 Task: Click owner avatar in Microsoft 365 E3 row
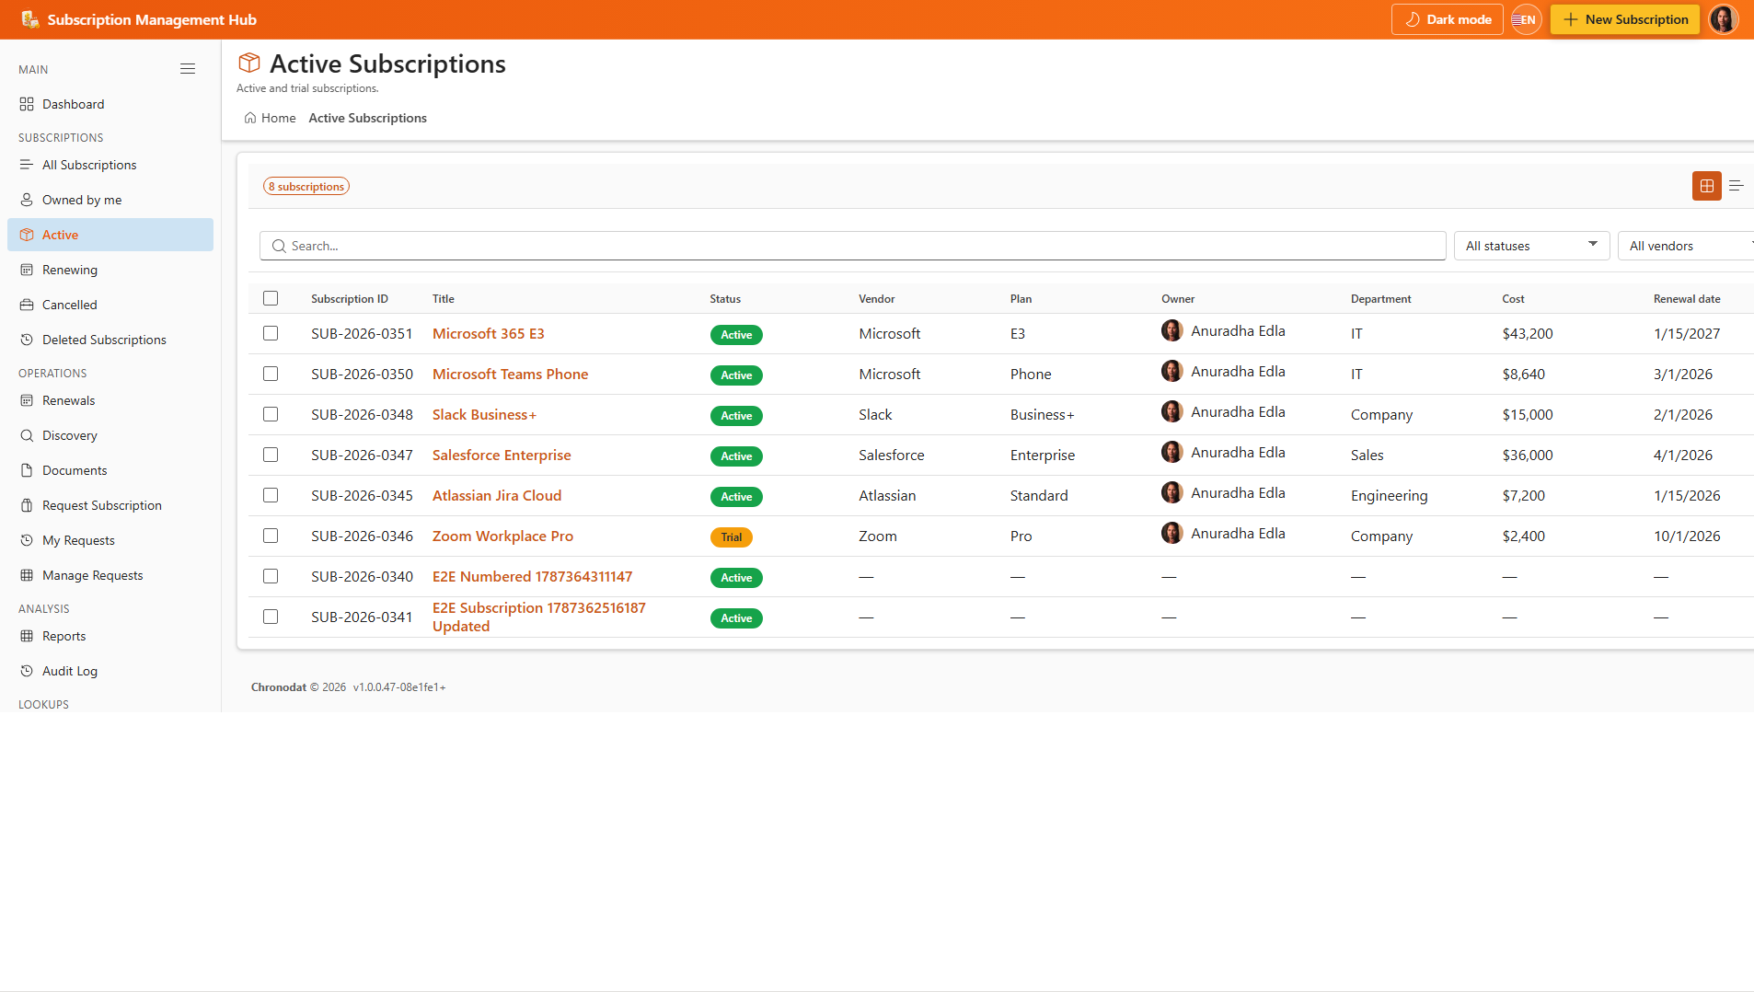tap(1172, 331)
